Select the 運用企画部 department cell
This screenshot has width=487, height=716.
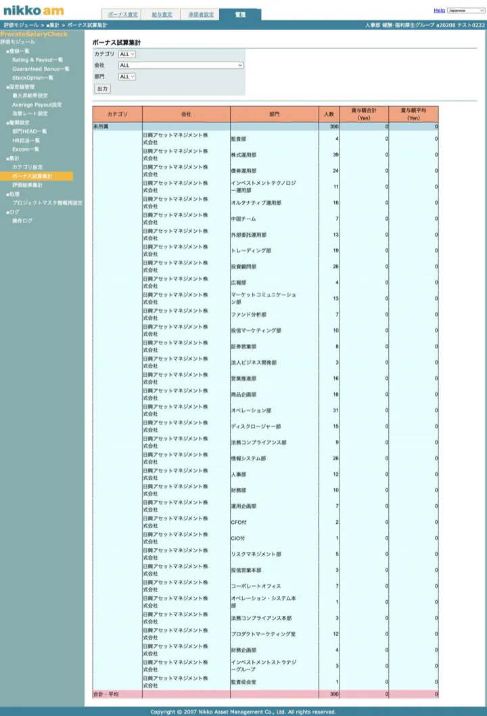tap(275, 506)
